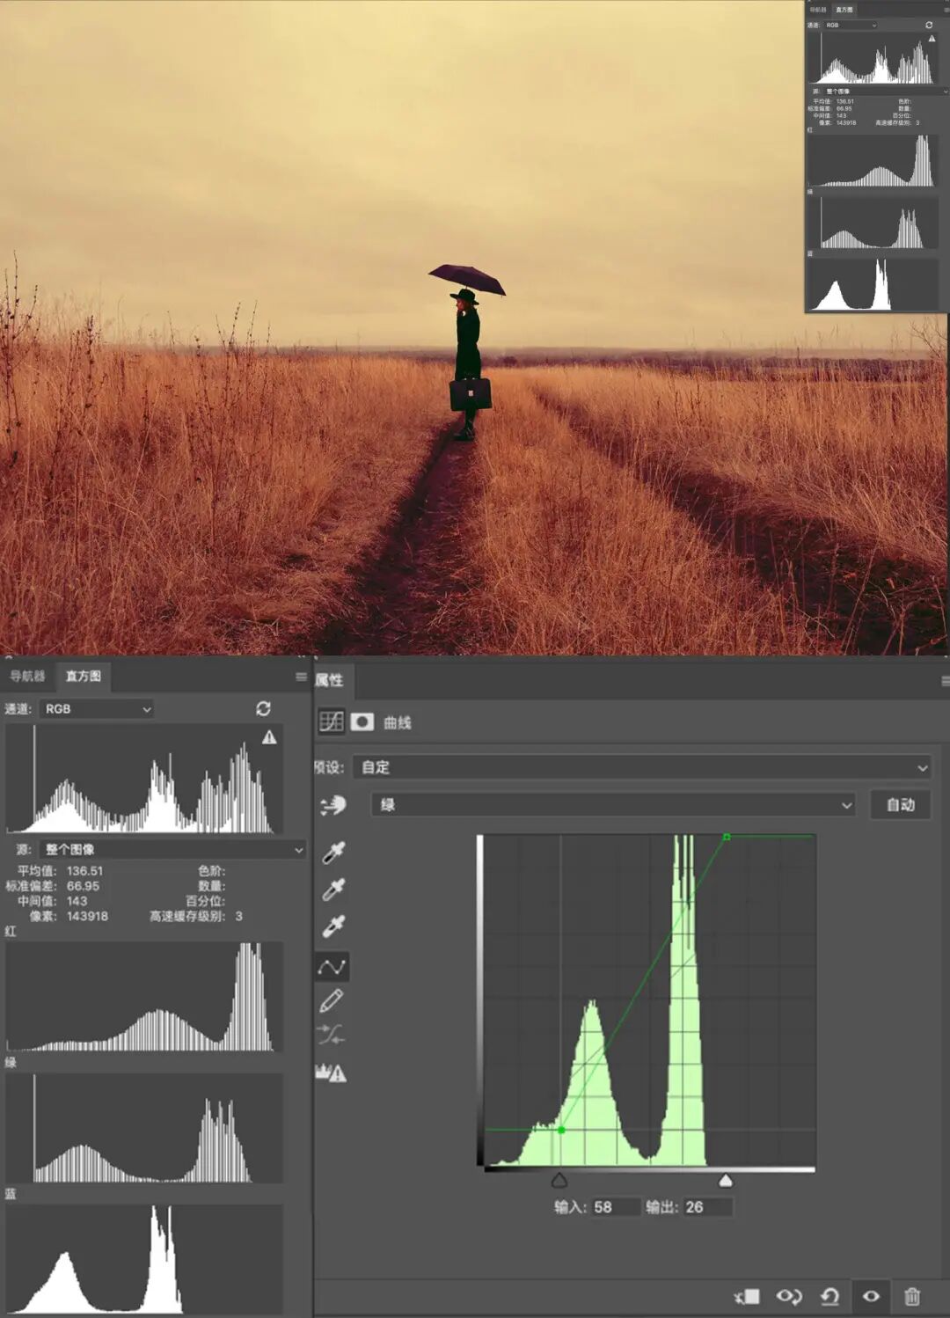950x1318 pixels.
Task: Click the 平均值 136.51 statistic
Action: coord(61,871)
